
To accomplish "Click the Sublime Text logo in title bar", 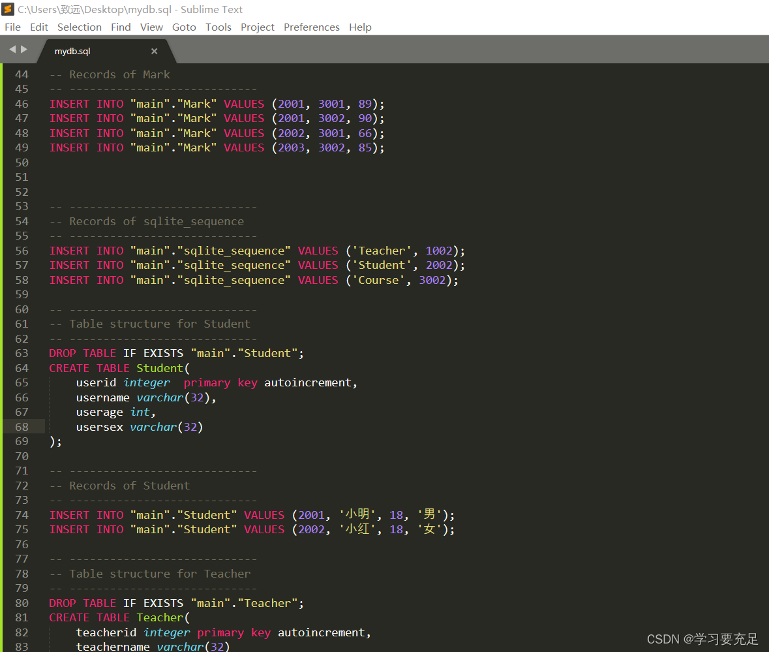I will point(8,9).
